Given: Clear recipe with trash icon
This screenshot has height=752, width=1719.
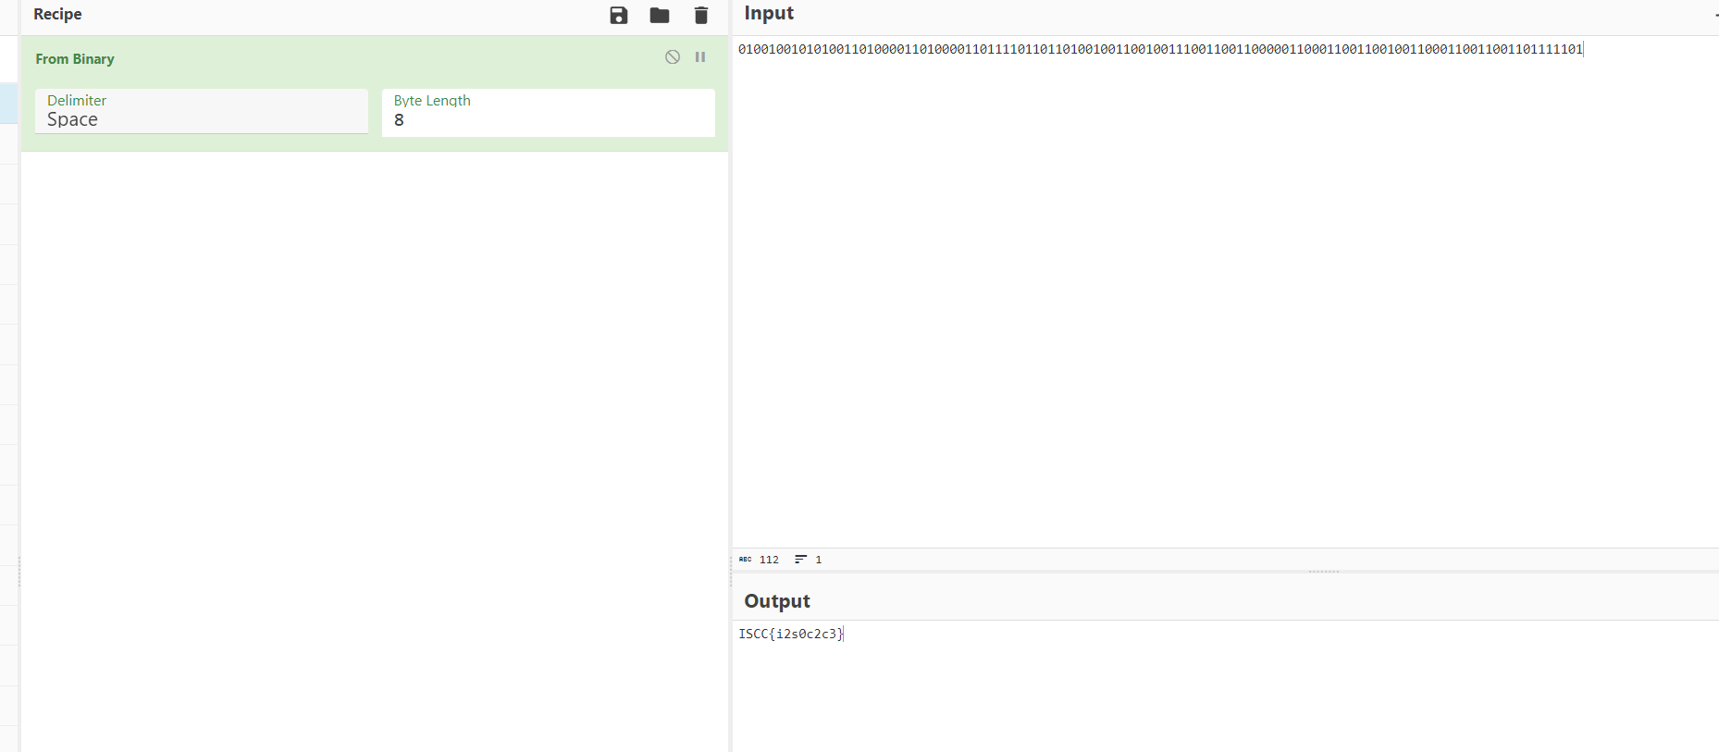Looking at the screenshot, I should [x=701, y=15].
